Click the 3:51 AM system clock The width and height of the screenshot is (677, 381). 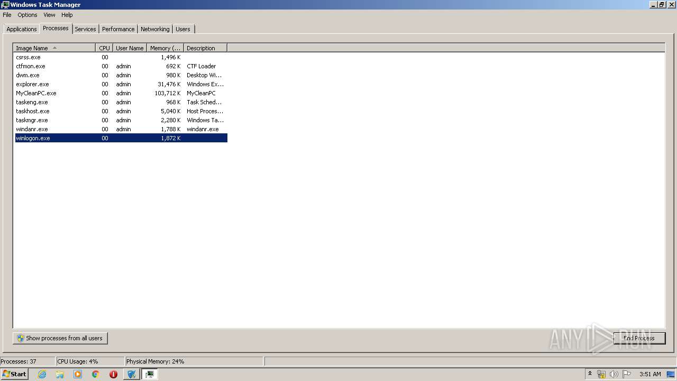(650, 374)
